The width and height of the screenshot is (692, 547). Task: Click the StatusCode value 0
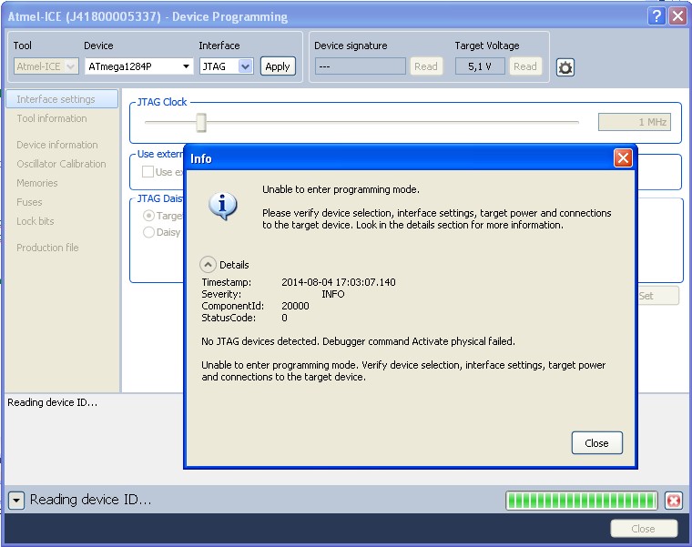[x=284, y=318]
